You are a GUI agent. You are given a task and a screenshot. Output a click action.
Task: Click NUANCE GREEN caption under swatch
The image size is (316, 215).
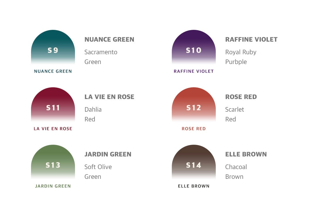pos(53,71)
